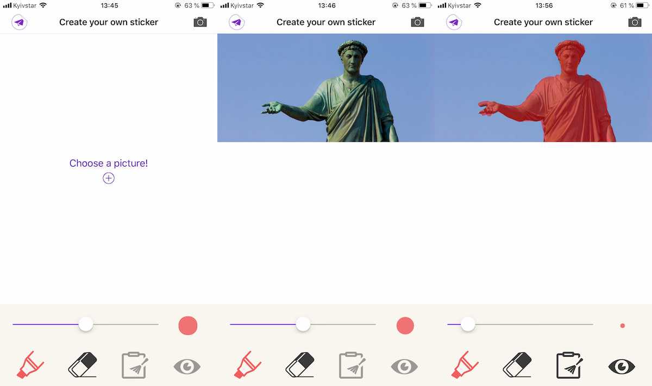Tap the Telegram logo in the first screen
Screen dimensions: 652x386
[20, 22]
